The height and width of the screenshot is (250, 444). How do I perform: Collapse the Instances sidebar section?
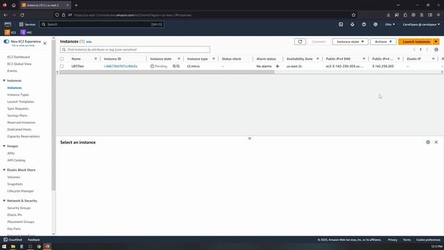tap(4, 81)
